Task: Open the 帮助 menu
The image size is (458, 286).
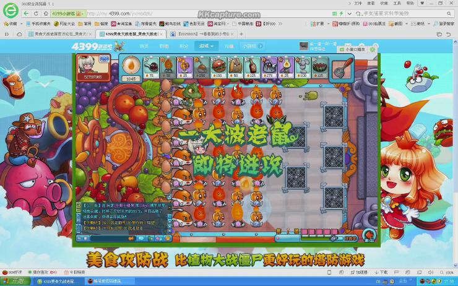Action: [x=410, y=3]
